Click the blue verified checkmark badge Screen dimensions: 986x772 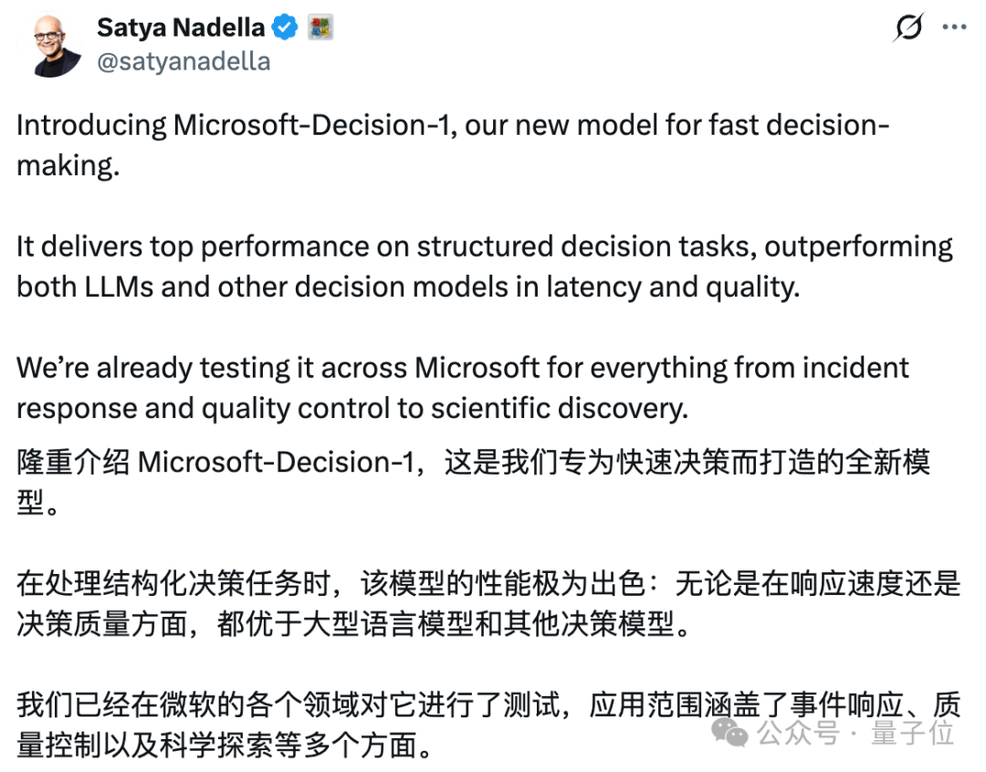[x=285, y=27]
